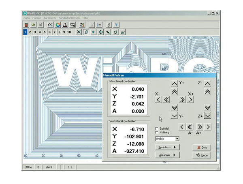Open the Parameter menu
The width and height of the screenshot is (243, 184).
pyautogui.click(x=50, y=18)
